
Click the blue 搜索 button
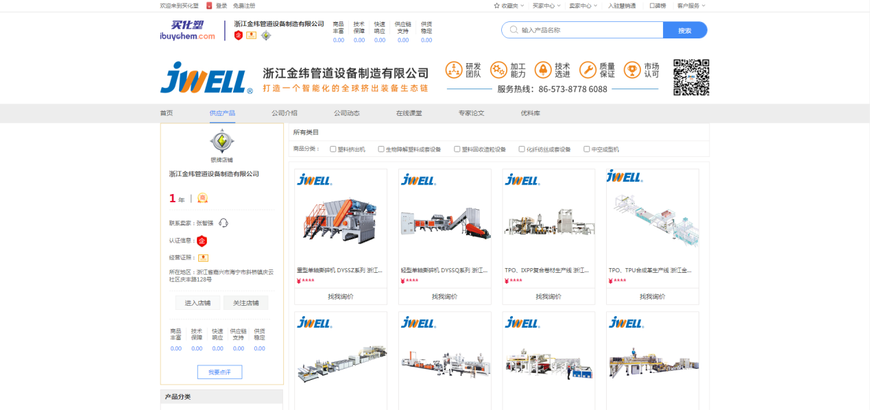tap(685, 30)
